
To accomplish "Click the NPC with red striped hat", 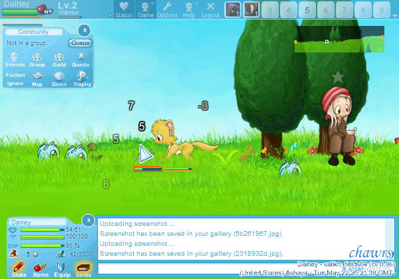I will tap(338, 126).
